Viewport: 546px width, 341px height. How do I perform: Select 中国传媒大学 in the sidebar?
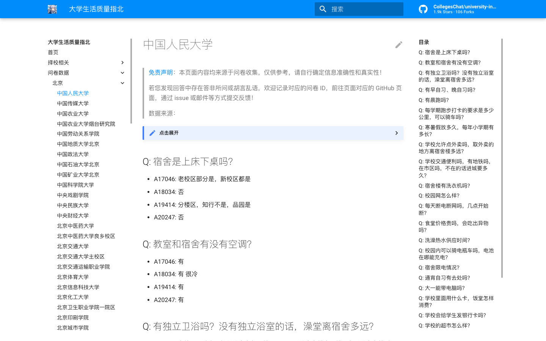pyautogui.click(x=72, y=103)
